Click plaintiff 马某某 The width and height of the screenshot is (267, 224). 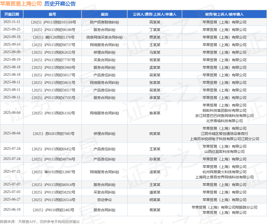point(155,52)
